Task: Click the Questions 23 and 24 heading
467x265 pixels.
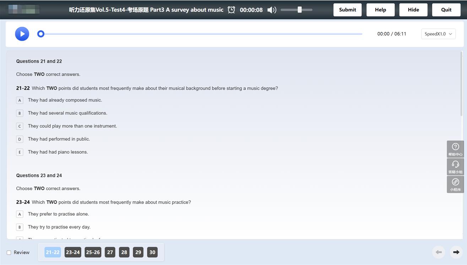Action: pyautogui.click(x=39, y=175)
